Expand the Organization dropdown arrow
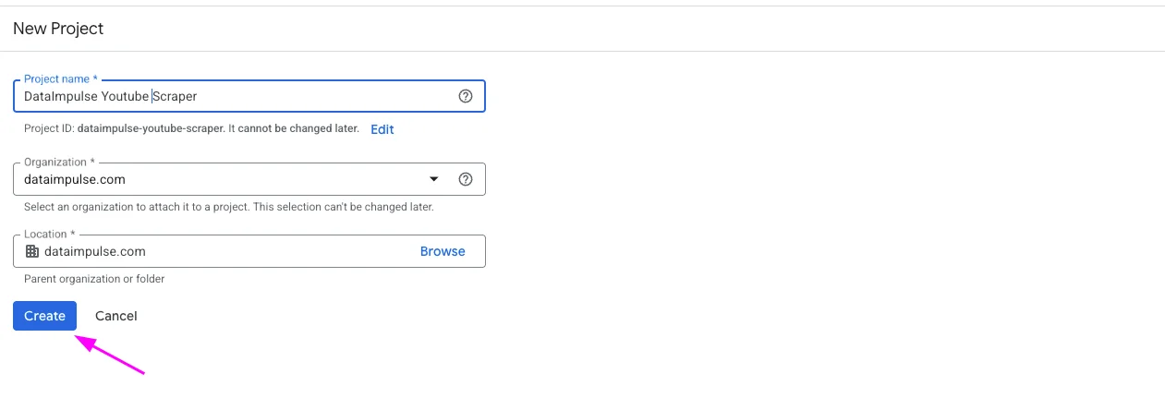Screen dimensions: 1165x410 (434, 179)
